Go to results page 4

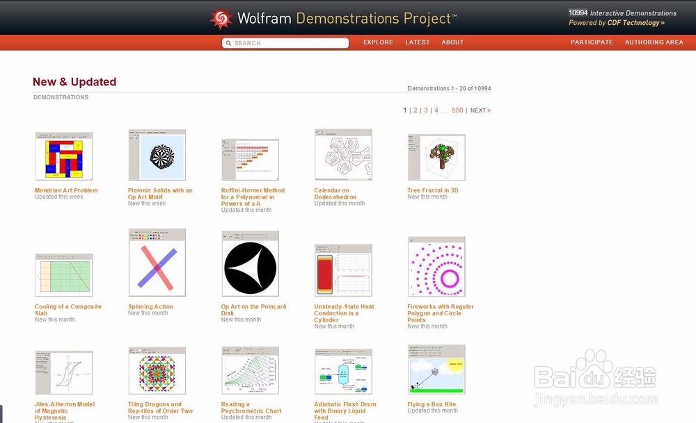click(436, 110)
